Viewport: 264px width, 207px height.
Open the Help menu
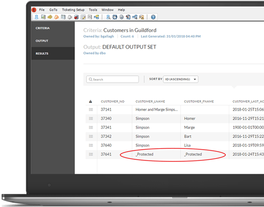pos(121,10)
